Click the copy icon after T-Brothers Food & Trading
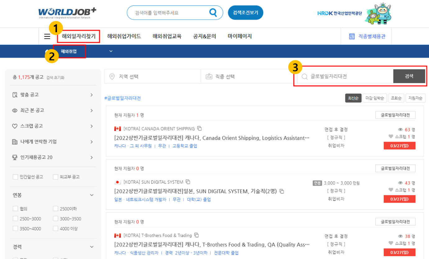This screenshot has height=259, width=429. pos(196,235)
